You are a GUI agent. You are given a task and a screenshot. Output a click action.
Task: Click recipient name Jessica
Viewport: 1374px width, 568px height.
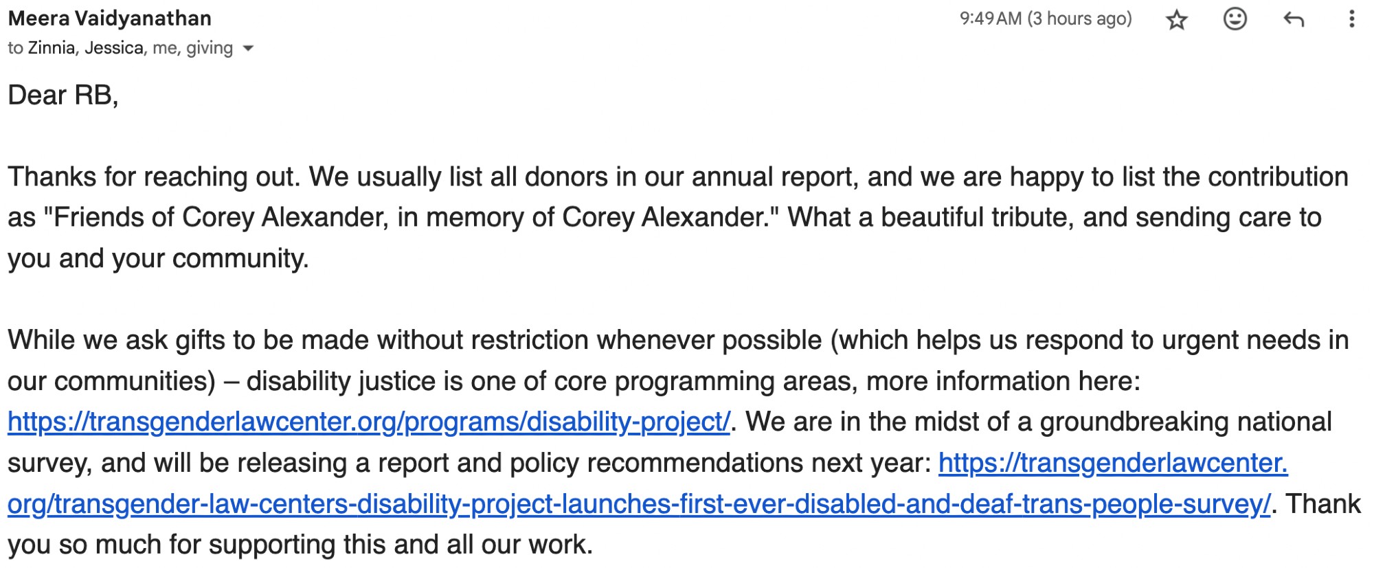click(x=114, y=48)
